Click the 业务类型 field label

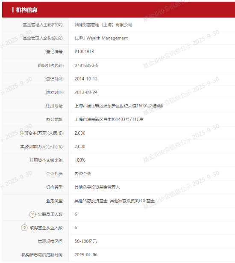[54, 201]
